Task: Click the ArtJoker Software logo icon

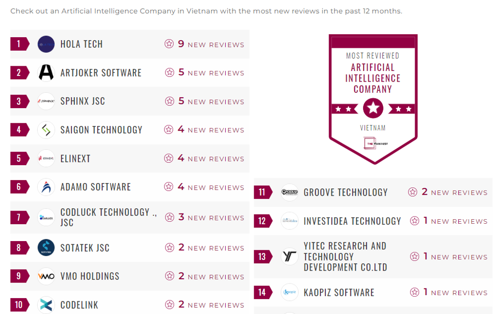Action: (46, 72)
